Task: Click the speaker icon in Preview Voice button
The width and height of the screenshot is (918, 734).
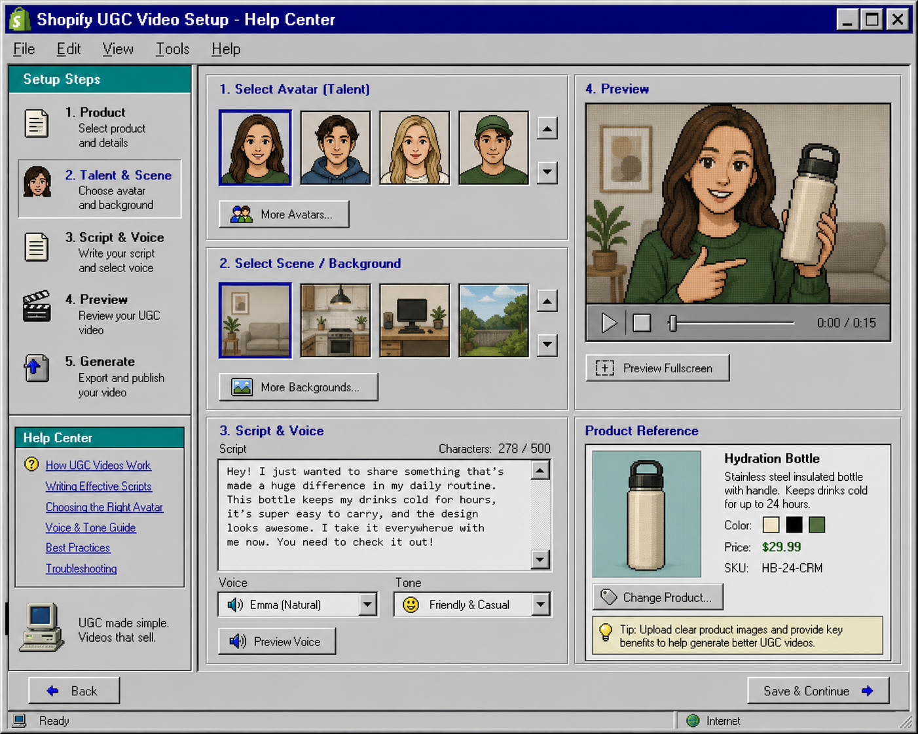Action: pos(238,642)
